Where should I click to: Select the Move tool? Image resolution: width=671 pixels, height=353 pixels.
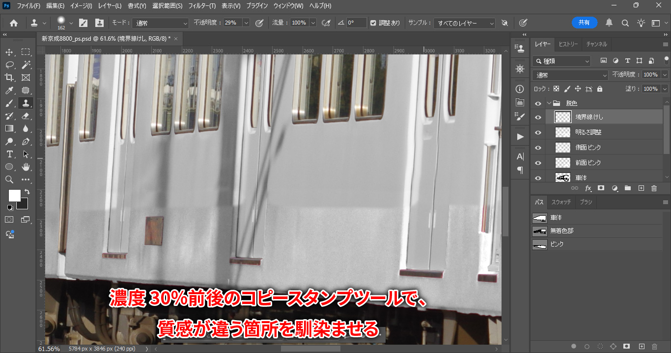tap(9, 52)
